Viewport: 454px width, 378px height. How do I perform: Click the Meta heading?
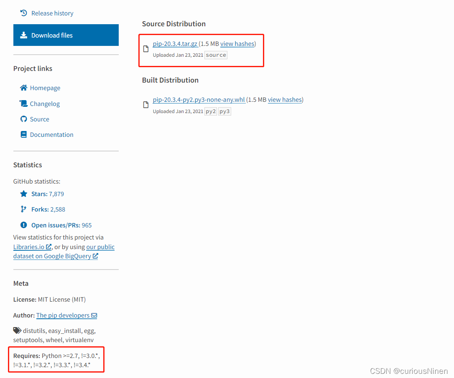click(21, 284)
